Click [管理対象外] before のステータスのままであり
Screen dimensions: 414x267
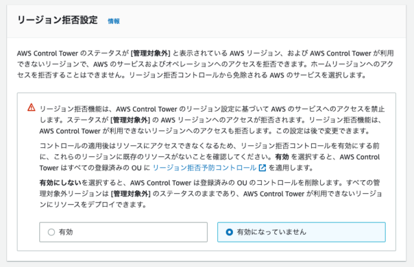click(x=131, y=194)
